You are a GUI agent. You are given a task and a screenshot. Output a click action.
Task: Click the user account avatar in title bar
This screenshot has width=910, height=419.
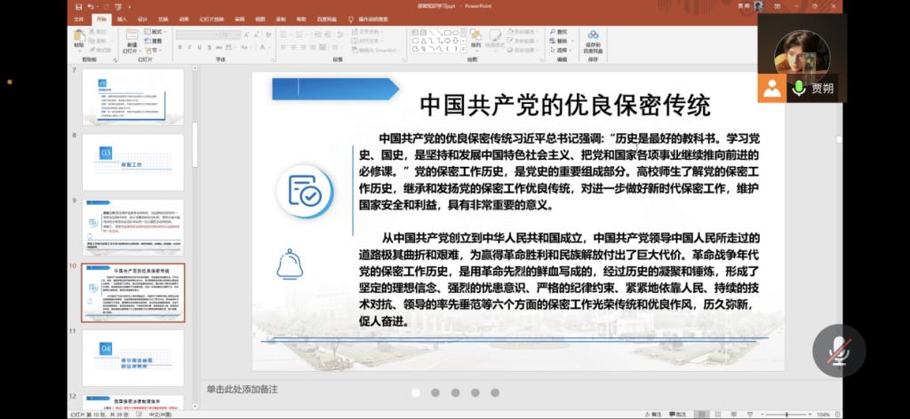tap(759, 6)
